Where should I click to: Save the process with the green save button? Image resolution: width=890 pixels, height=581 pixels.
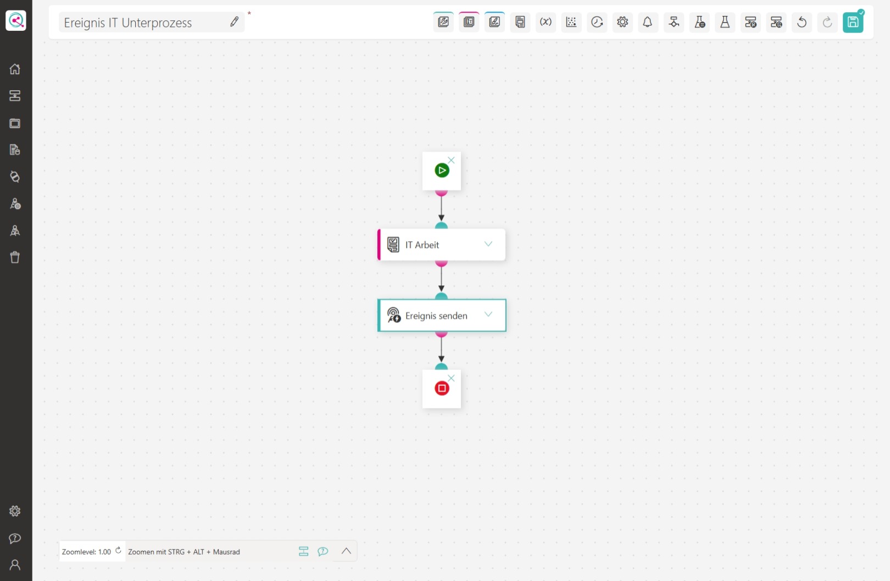853,22
